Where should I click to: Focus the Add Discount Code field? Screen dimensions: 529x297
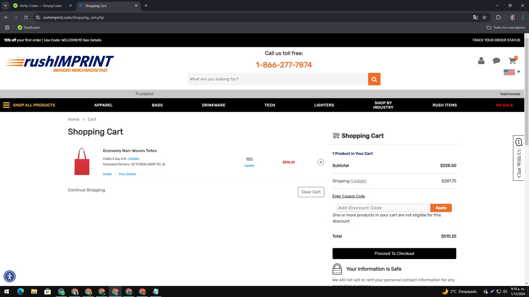383,208
